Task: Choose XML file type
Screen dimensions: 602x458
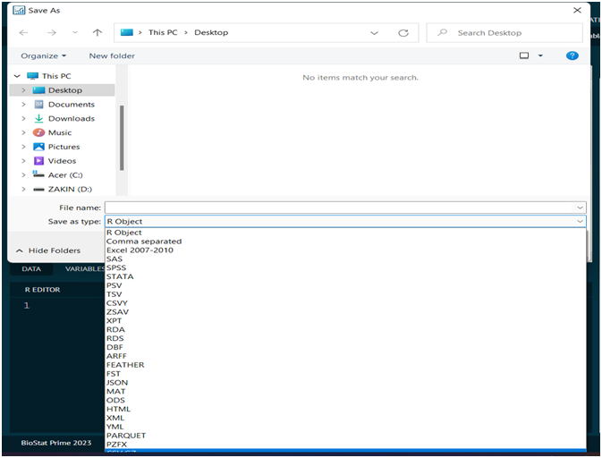Action: (345, 418)
